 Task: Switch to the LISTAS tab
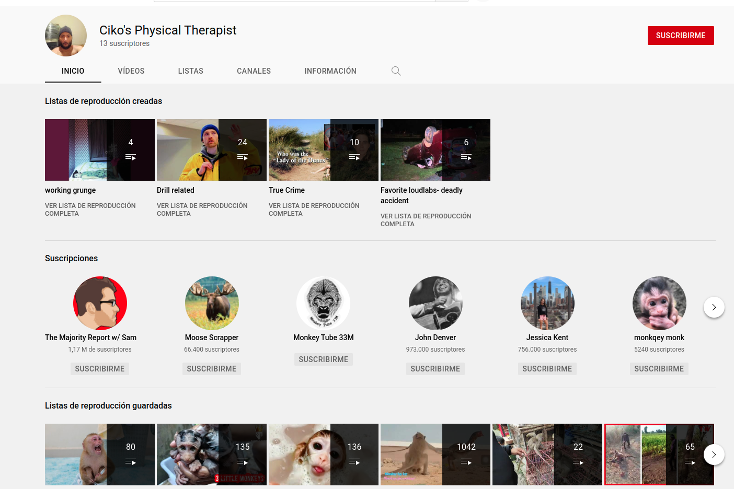click(190, 71)
